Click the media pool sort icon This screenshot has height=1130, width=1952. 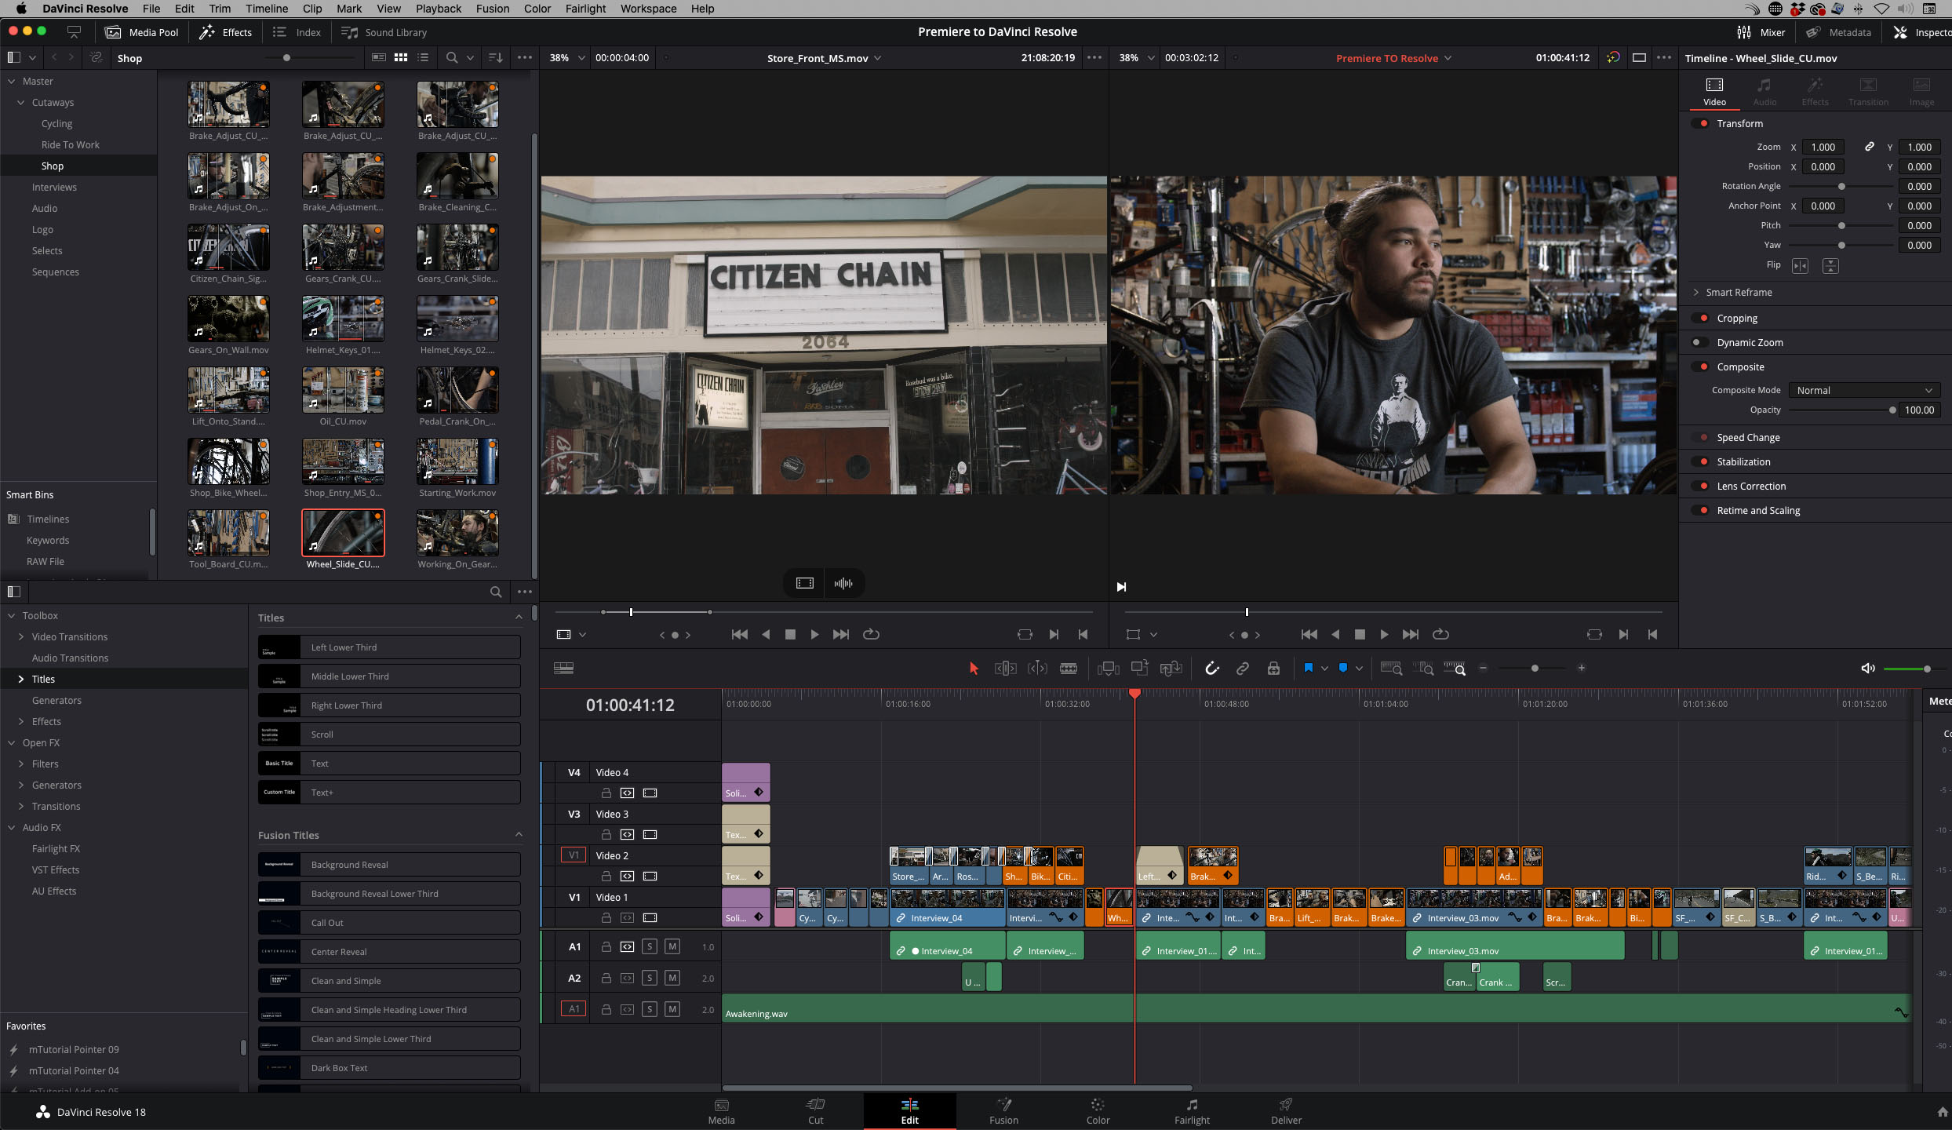[x=495, y=57]
